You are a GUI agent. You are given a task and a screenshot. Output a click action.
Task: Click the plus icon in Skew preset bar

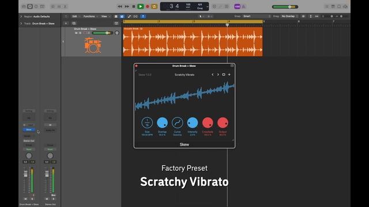tap(229, 75)
